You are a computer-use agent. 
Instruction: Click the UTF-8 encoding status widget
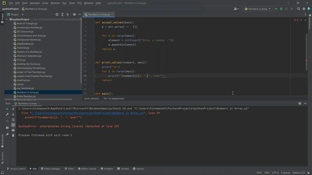[275, 173]
